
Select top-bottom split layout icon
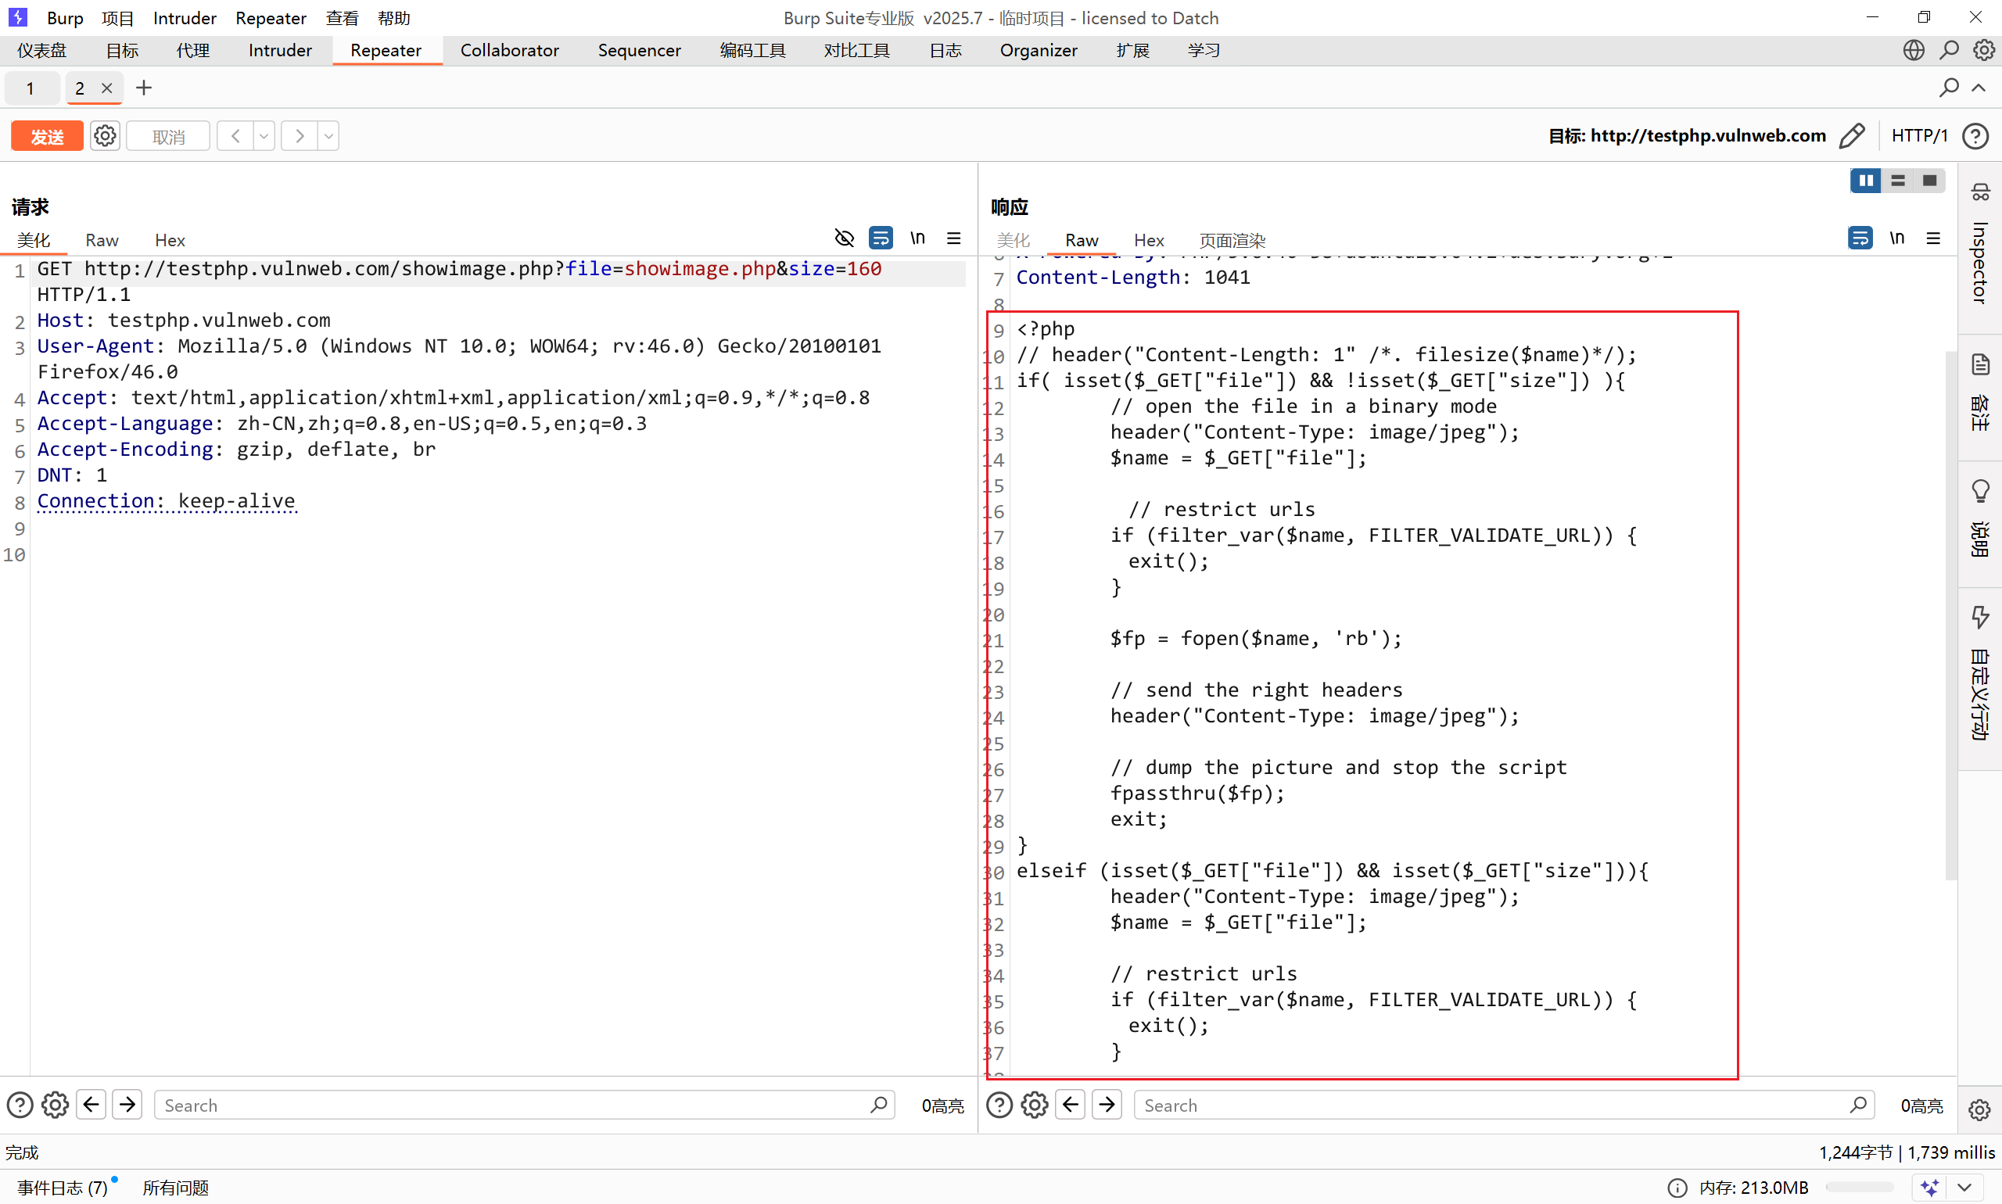tap(1897, 181)
